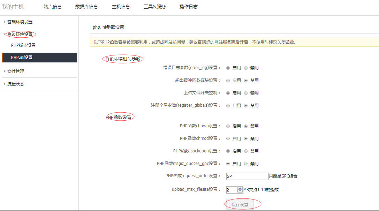Enable the PHP chown function (启用)

[228, 126]
